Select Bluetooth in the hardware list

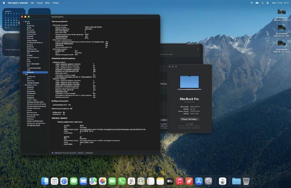coord(31,30)
